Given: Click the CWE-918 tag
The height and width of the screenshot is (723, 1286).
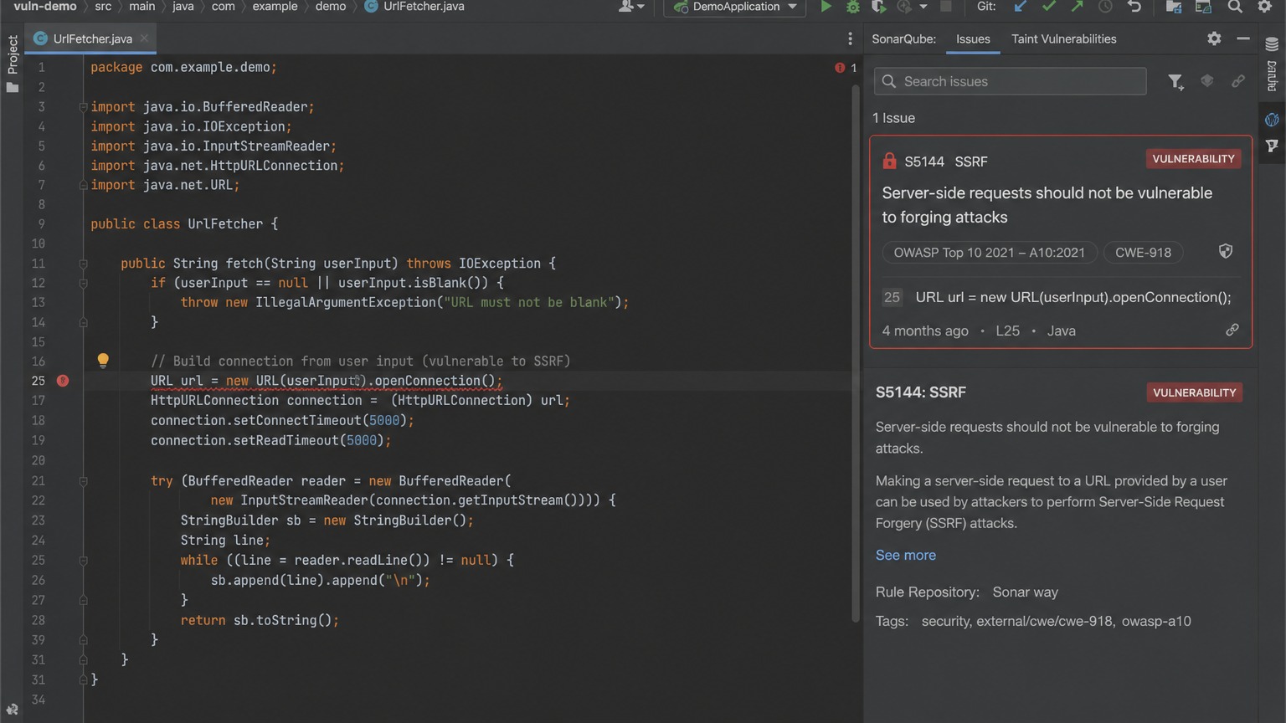Looking at the screenshot, I should tap(1143, 253).
